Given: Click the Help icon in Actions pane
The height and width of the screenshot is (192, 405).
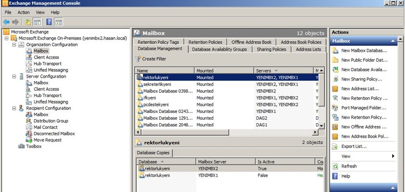Looking at the screenshot, I should (x=335, y=176).
